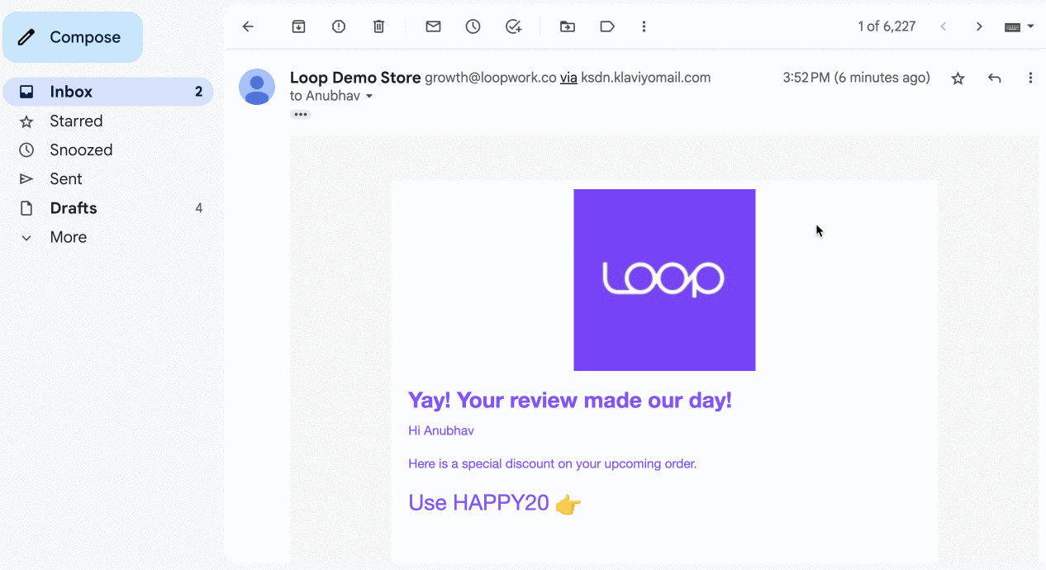1046x570 pixels.
Task: Open input tools keyboard dropdown
Action: (x=1019, y=26)
